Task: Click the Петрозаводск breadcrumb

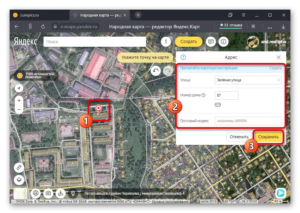Action: click(96, 193)
